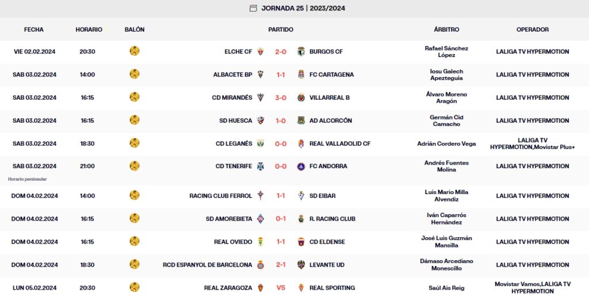The height and width of the screenshot is (300, 589).
Task: Click the ball icon in Real Zaragoza row
Action: click(135, 287)
